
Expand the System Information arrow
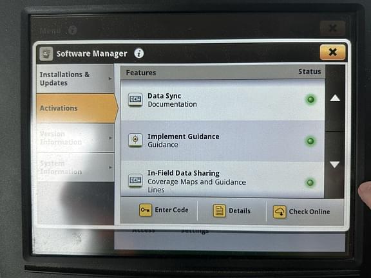110,167
